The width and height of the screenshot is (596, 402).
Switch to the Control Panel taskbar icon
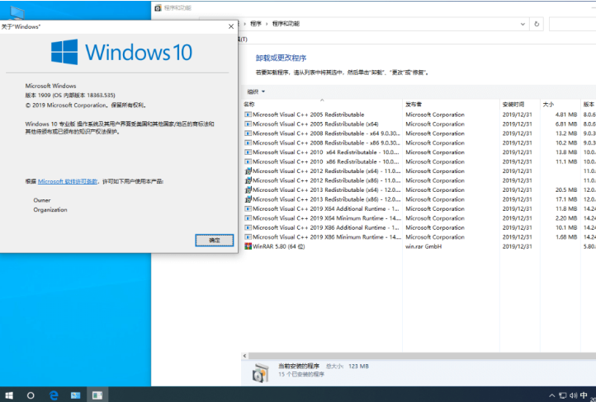tap(75, 395)
